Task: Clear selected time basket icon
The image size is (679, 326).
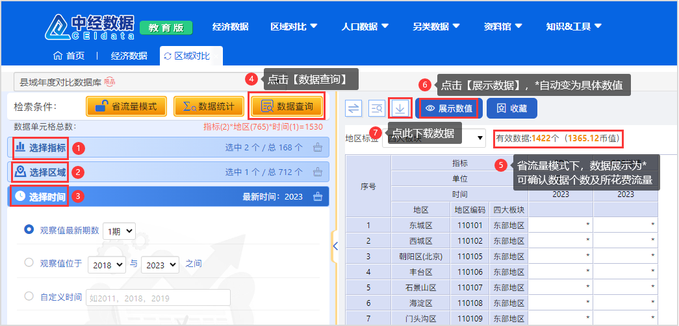Action: click(x=318, y=197)
